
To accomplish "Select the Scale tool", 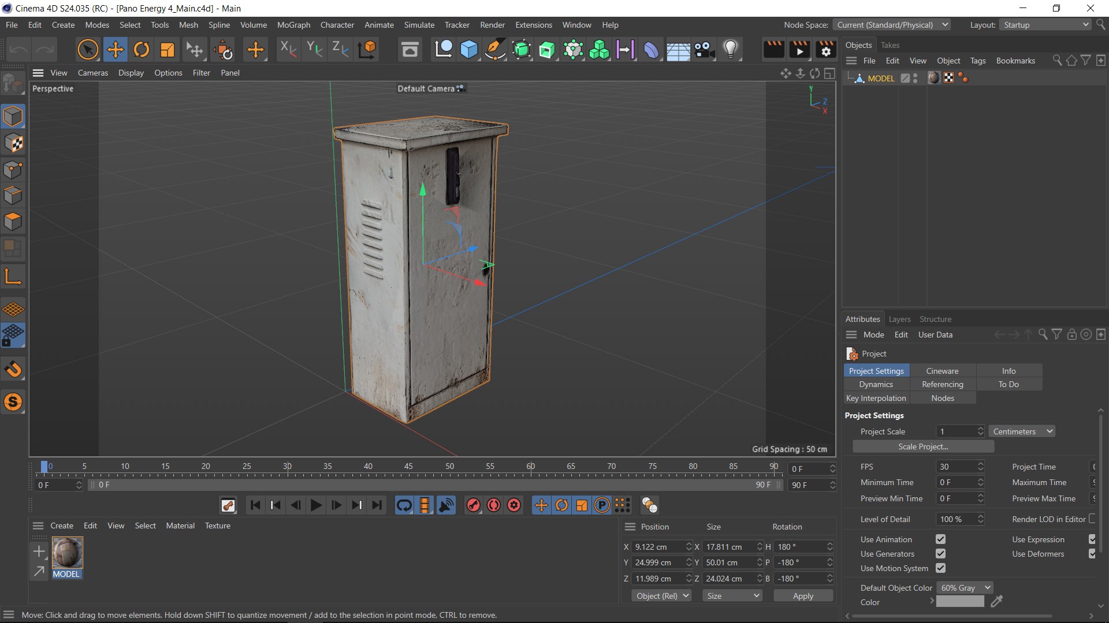I will click(168, 50).
